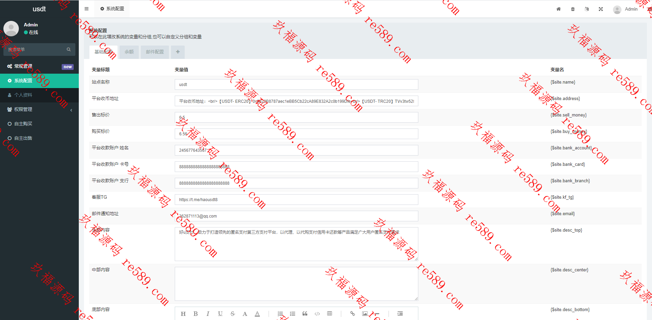
Task: Insert an ordered numbered list
Action: [x=280, y=313]
